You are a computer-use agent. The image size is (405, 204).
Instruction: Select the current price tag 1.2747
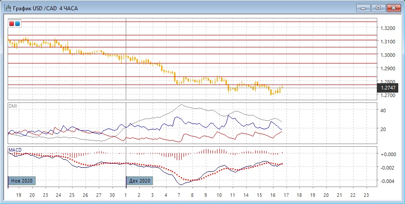point(388,89)
